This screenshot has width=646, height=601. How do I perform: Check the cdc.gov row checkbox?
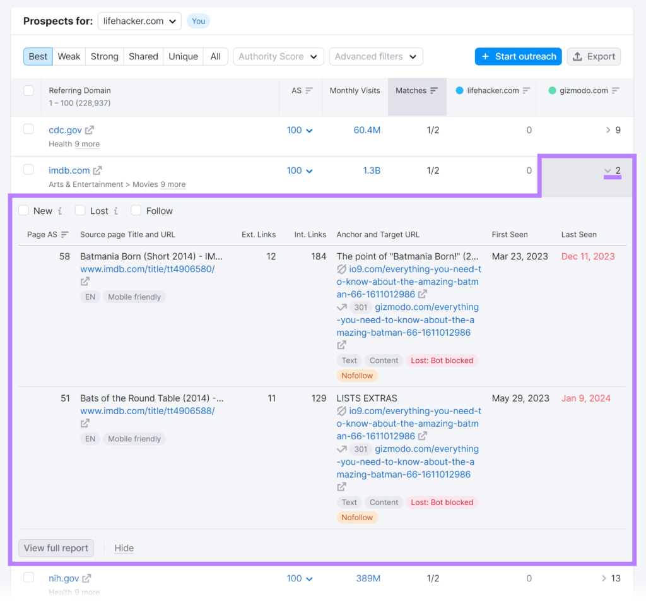28,129
